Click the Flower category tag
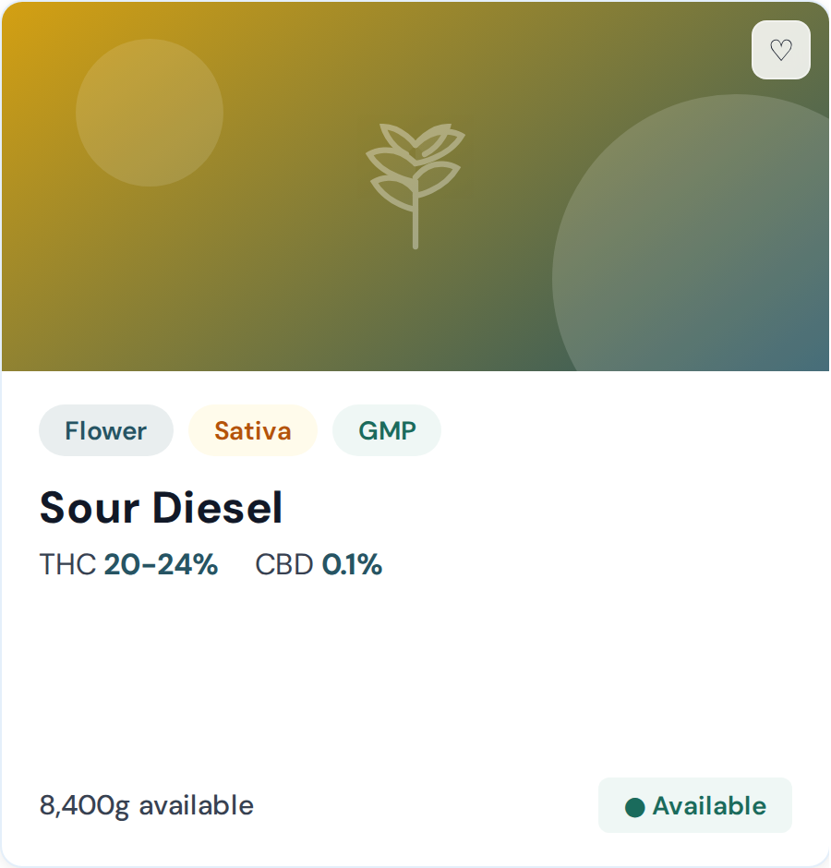831x868 pixels. tap(105, 430)
